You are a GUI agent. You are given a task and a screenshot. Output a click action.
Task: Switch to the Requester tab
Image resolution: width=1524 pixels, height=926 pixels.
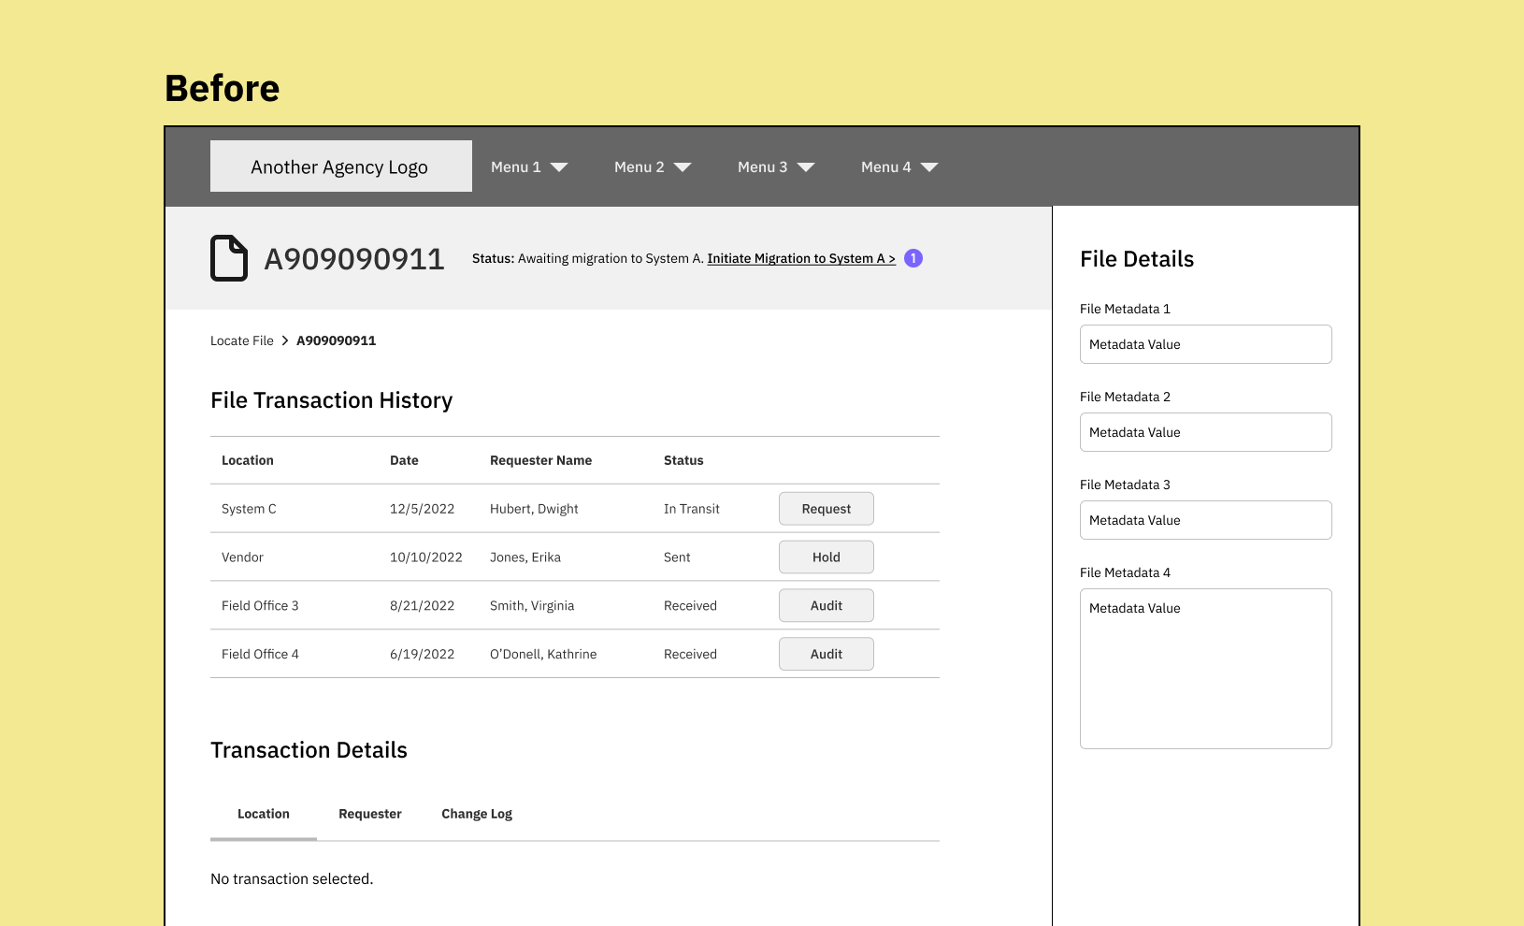click(370, 814)
